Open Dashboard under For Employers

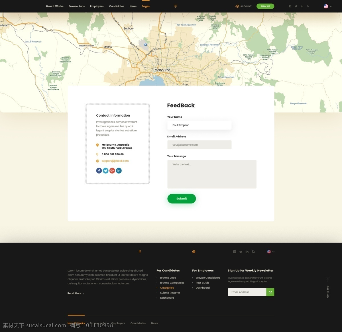pyautogui.click(x=203, y=288)
